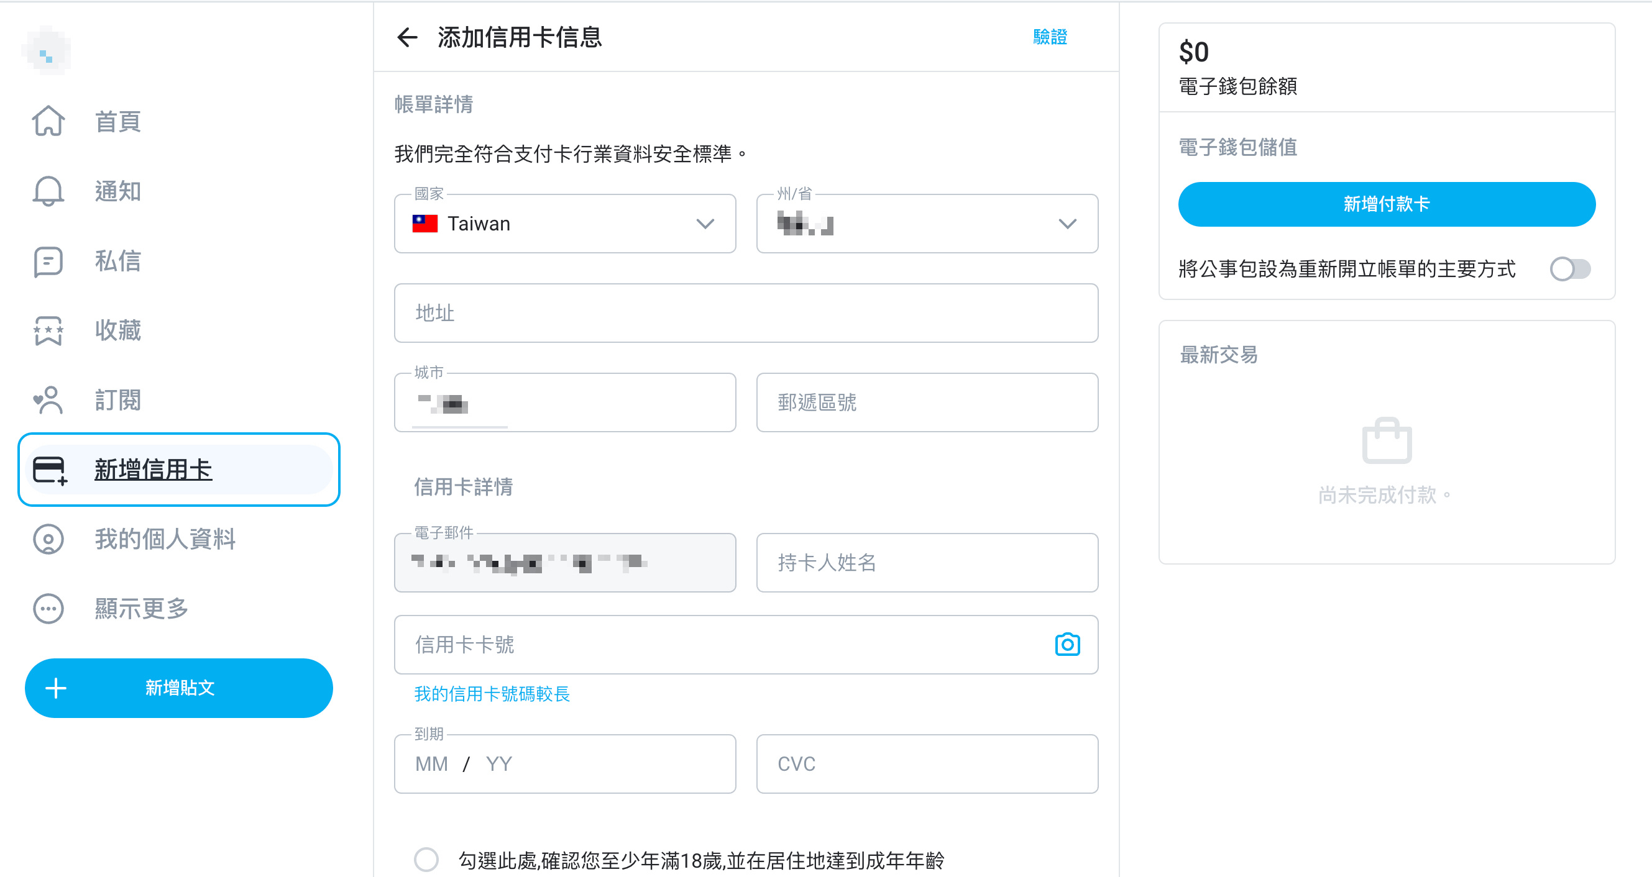Click the verify (驗證) link
Image resolution: width=1652 pixels, height=877 pixels.
coord(1050,37)
